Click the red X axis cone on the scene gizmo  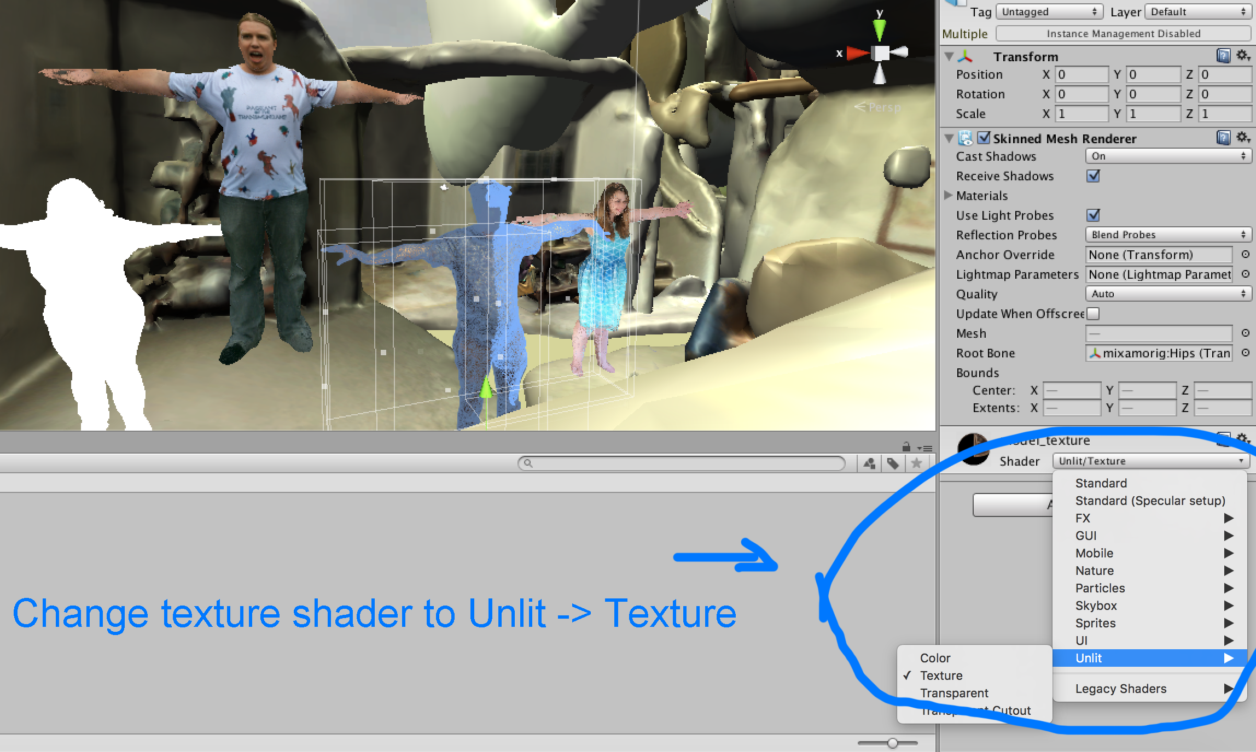[x=858, y=53]
